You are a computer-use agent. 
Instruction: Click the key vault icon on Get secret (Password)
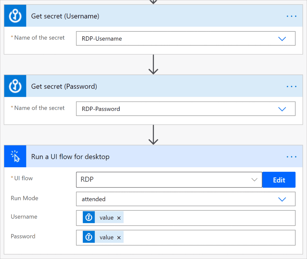coord(15,86)
